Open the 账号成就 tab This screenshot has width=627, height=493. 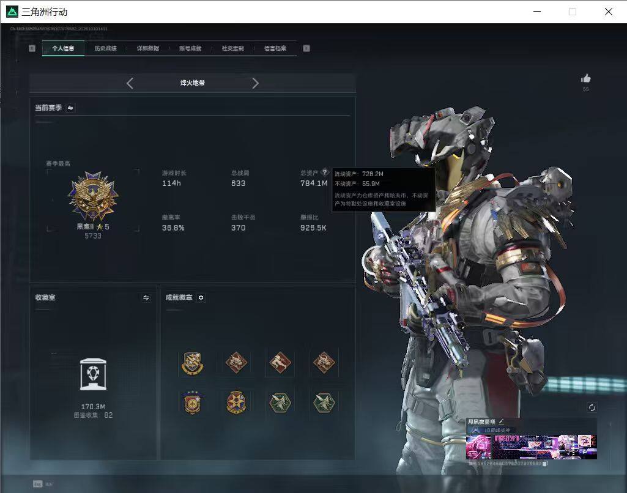click(x=190, y=48)
